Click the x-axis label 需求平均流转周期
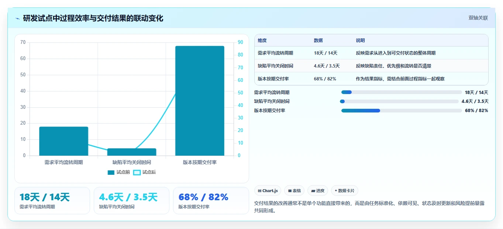503x229 pixels. (x=63, y=162)
